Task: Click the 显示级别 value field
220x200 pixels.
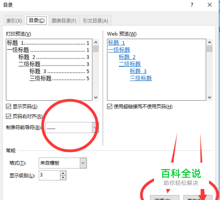Action: tap(50, 175)
